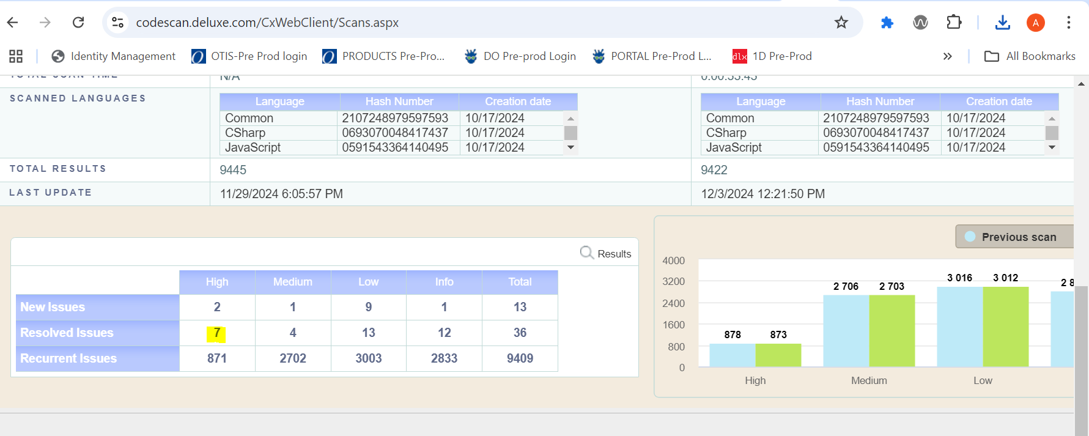
Task: Open the All Bookmarks folder
Action: 1030,56
